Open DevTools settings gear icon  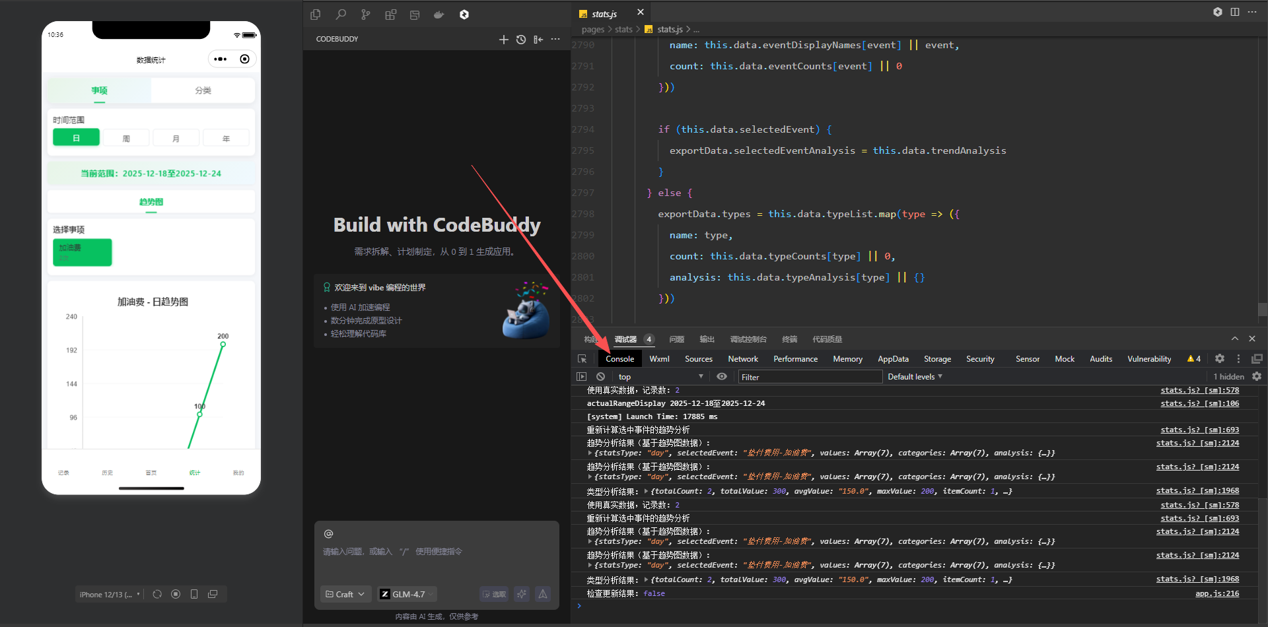pos(1220,358)
